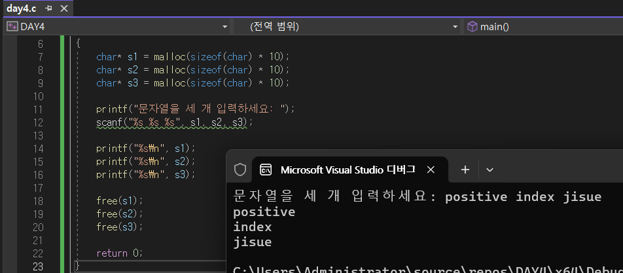Click the s2 malloc declaration line

193,70
